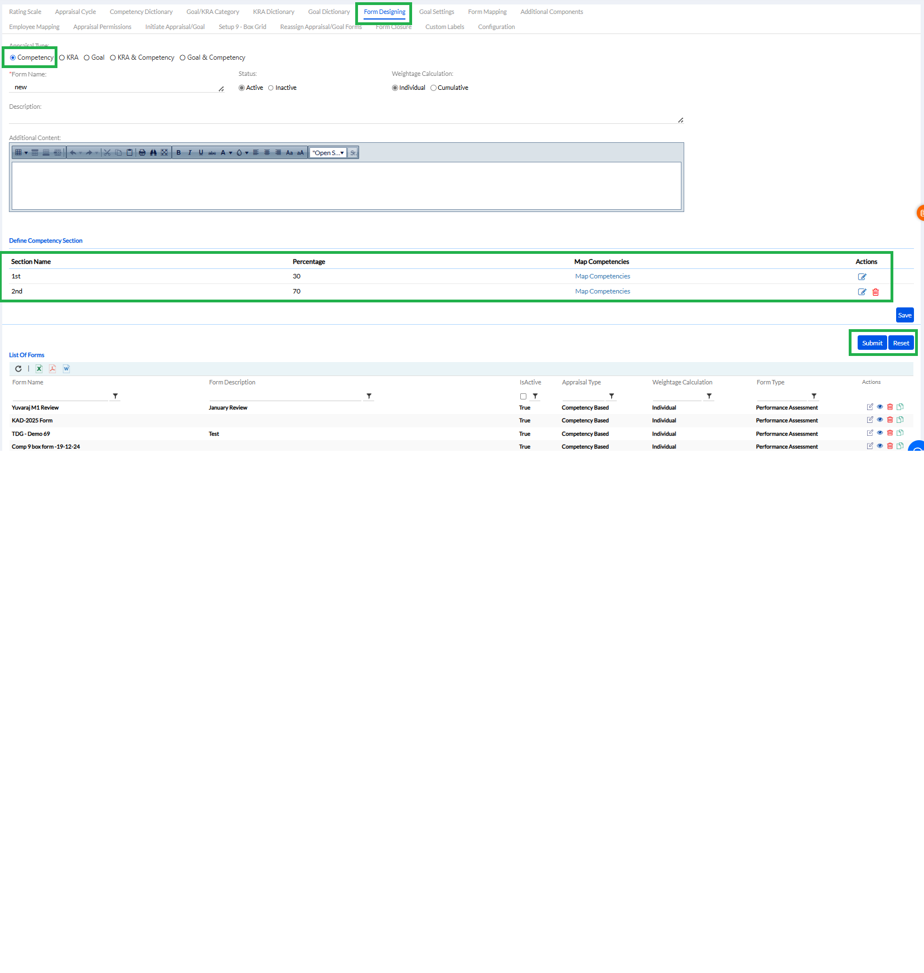Screen dimensions: 924x973
Task: Click Bold in the content editor toolbar
Action: [x=178, y=153]
